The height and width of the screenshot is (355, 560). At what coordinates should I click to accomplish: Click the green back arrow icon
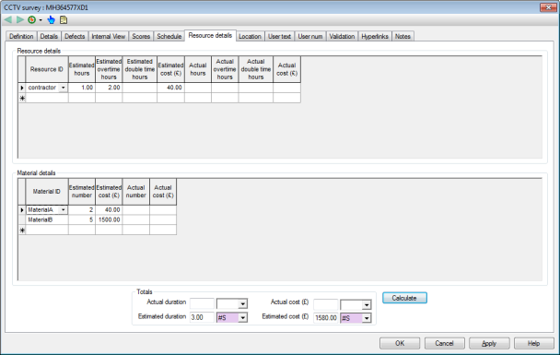[x=8, y=20]
